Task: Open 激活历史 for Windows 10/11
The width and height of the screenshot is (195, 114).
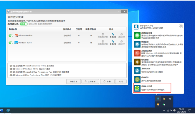Action: pos(122,43)
